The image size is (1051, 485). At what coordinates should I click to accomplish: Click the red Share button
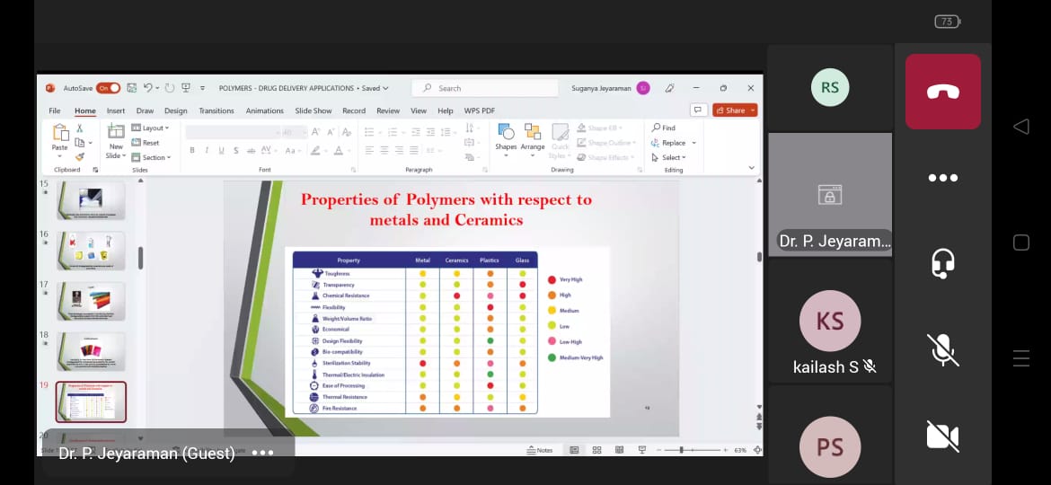click(x=735, y=110)
